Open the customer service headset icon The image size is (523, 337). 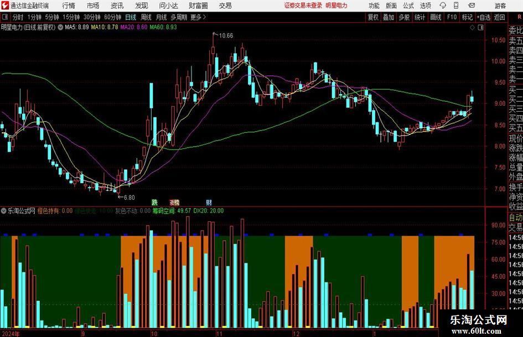click(443, 6)
